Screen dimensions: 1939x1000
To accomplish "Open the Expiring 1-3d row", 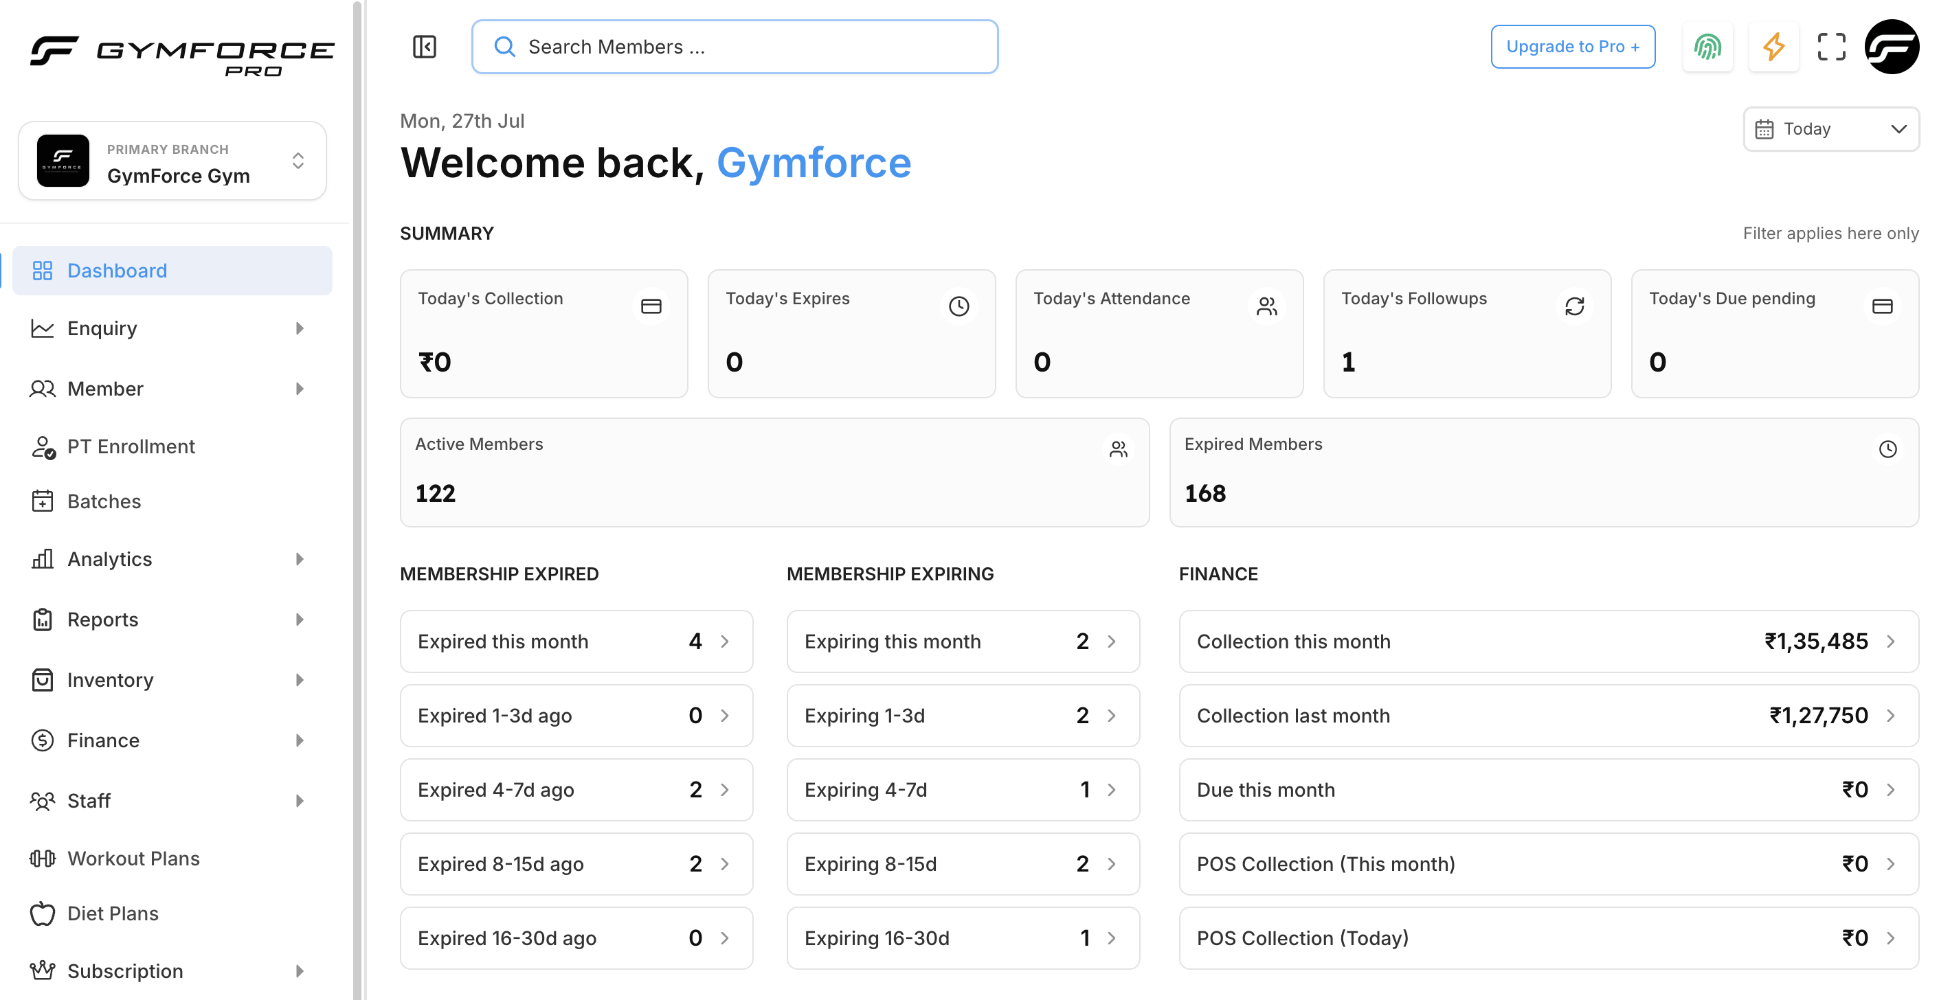I will click(963, 716).
